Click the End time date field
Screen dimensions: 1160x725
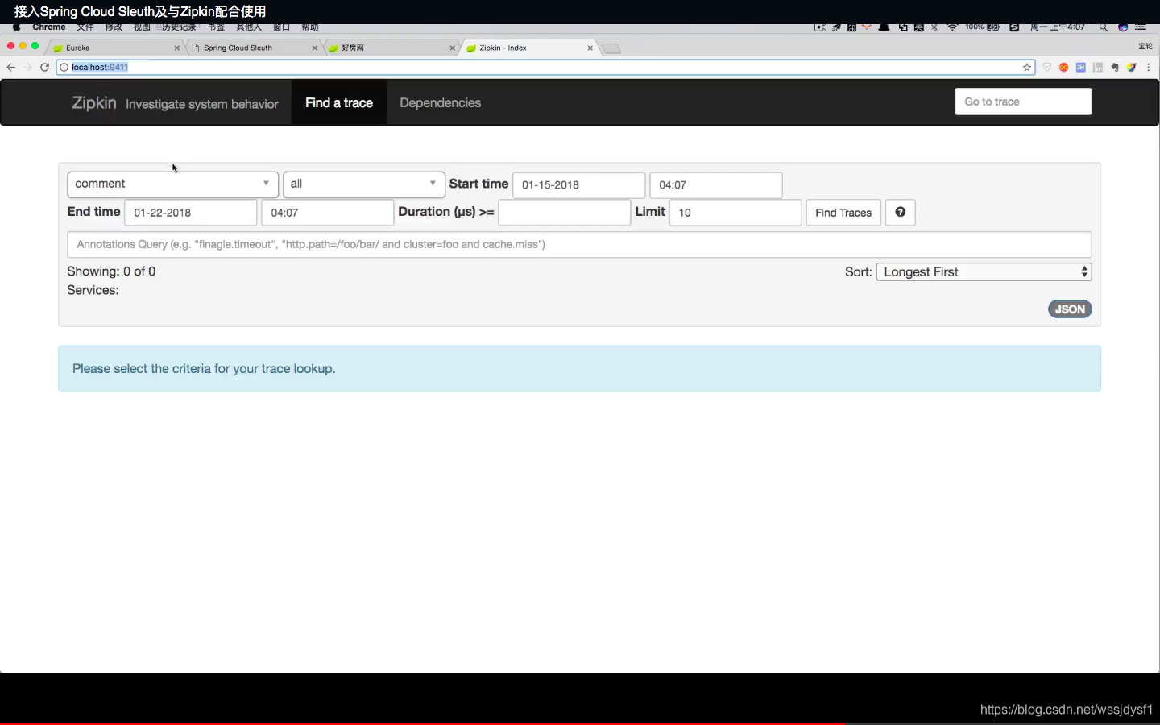point(191,213)
